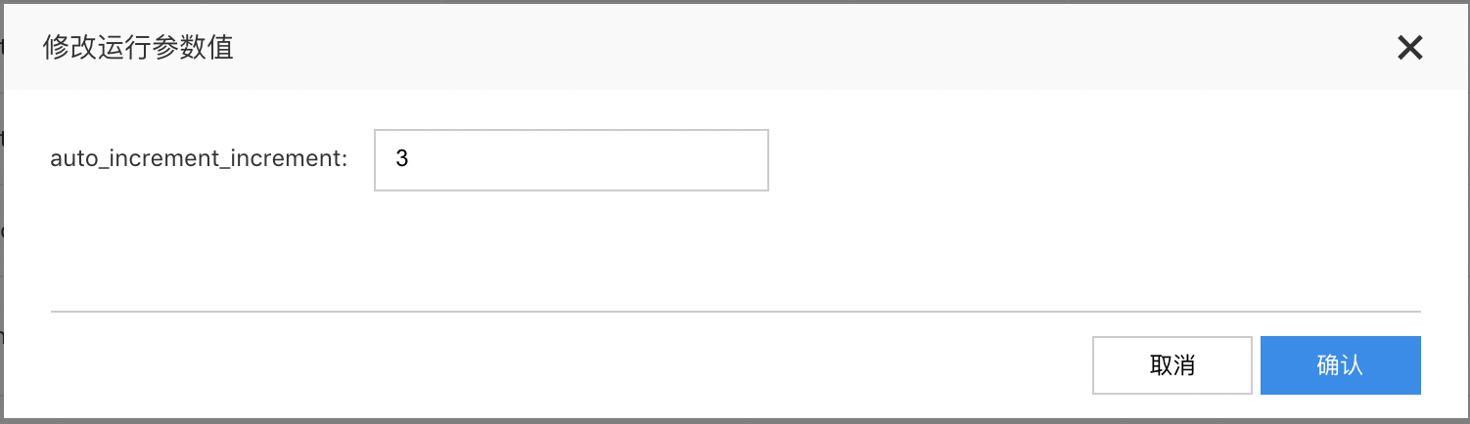This screenshot has width=1470, height=424.
Task: Submit value 3 via 确认
Action: (x=1340, y=365)
